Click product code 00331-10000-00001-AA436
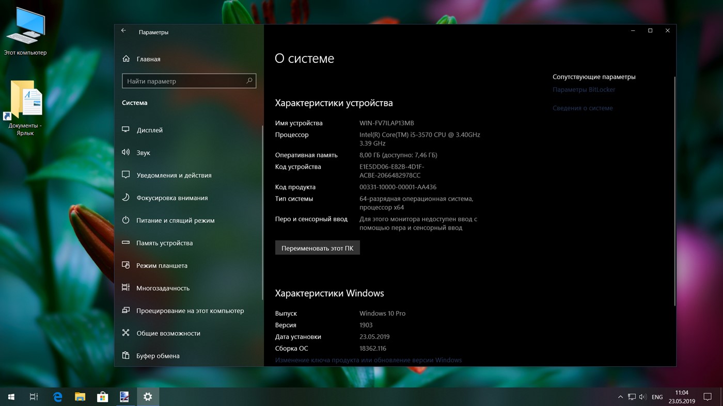The width and height of the screenshot is (723, 406). 398,187
